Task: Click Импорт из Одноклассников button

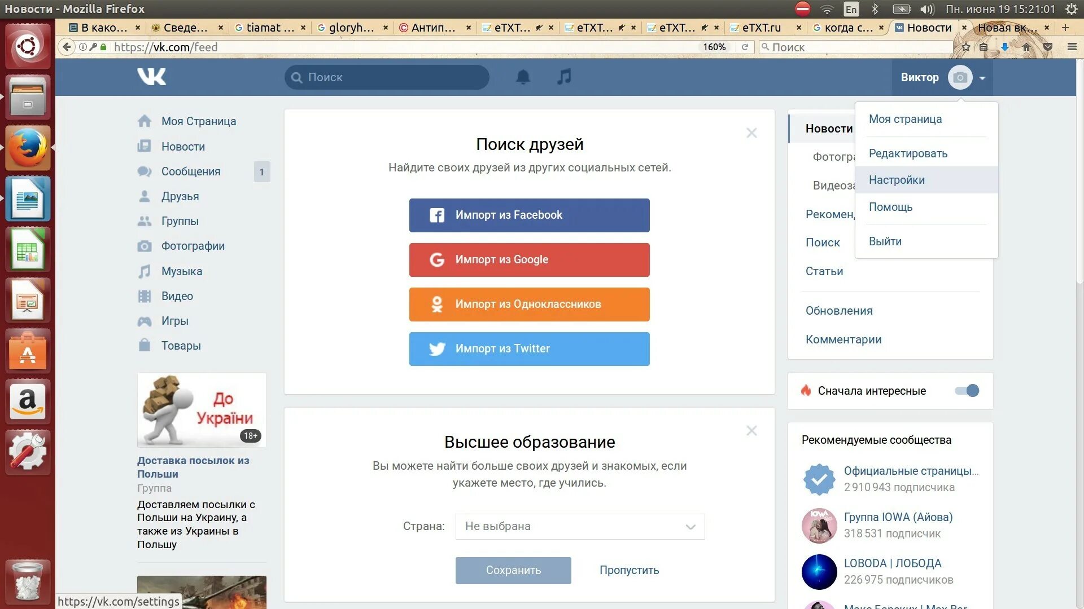Action: [529, 304]
